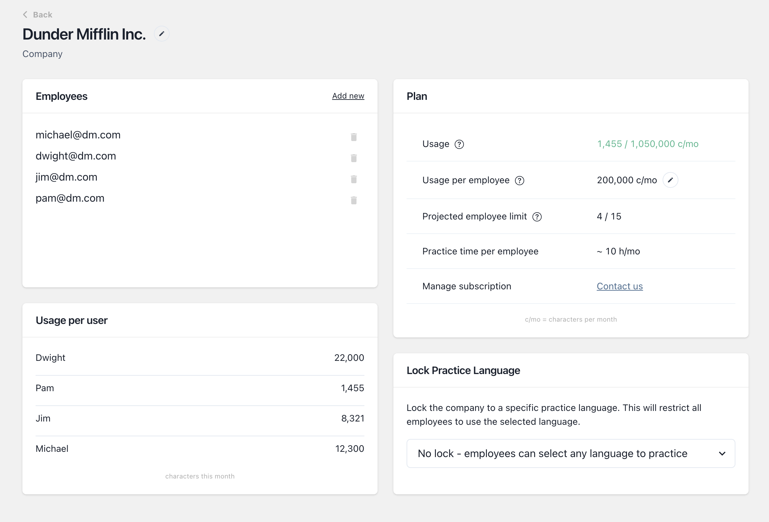769x522 pixels.
Task: Click Contact us to manage subscription
Action: 619,286
